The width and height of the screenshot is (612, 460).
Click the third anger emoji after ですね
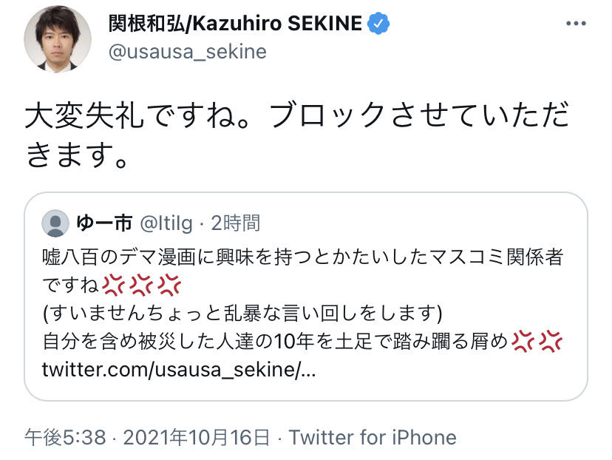pyautogui.click(x=169, y=285)
